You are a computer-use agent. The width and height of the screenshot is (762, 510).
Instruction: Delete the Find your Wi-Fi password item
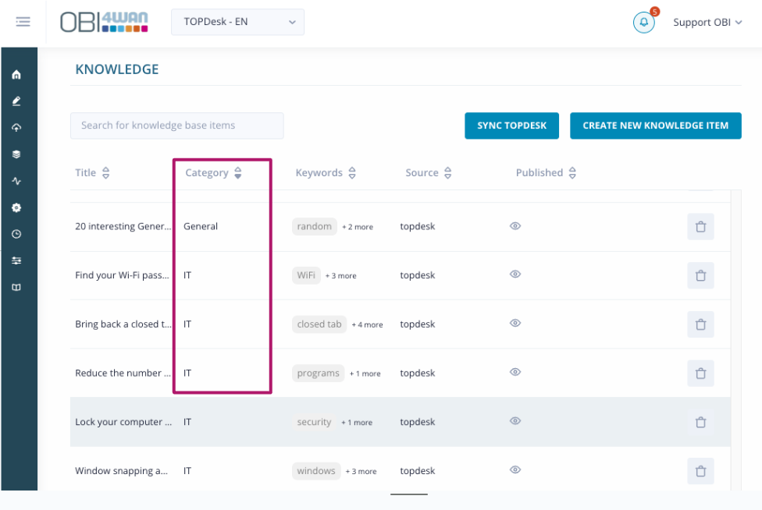[700, 275]
